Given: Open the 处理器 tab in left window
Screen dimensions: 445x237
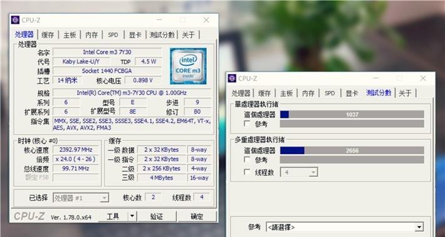Looking at the screenshot, I should (x=24, y=34).
